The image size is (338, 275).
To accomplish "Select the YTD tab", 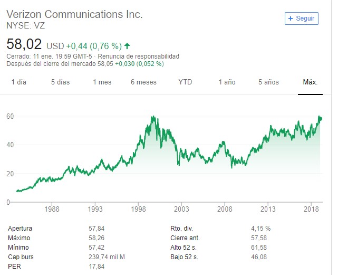I will [185, 82].
